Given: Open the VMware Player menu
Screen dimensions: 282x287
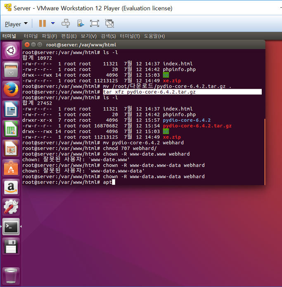Looking at the screenshot, I should 16,24.
